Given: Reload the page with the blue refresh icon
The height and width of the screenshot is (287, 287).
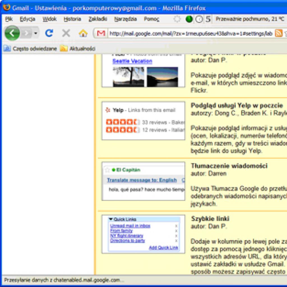Looking at the screenshot, I should pos(49,33).
